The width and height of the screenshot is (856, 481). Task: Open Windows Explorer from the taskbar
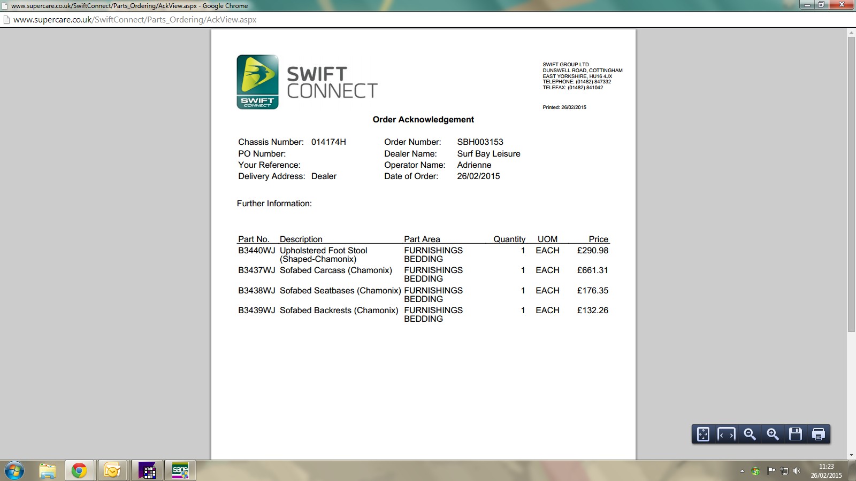48,471
